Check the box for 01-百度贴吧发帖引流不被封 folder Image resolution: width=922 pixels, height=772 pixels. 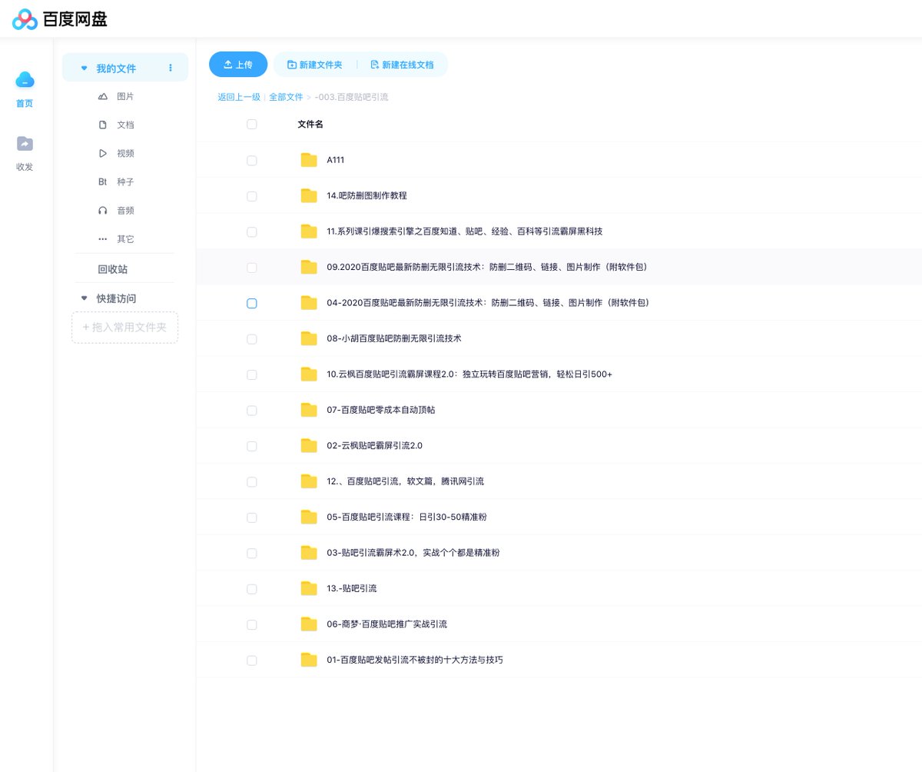coord(252,660)
